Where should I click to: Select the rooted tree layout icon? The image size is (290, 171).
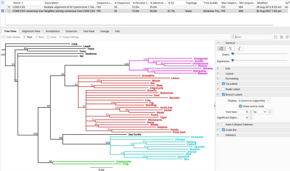221,49
